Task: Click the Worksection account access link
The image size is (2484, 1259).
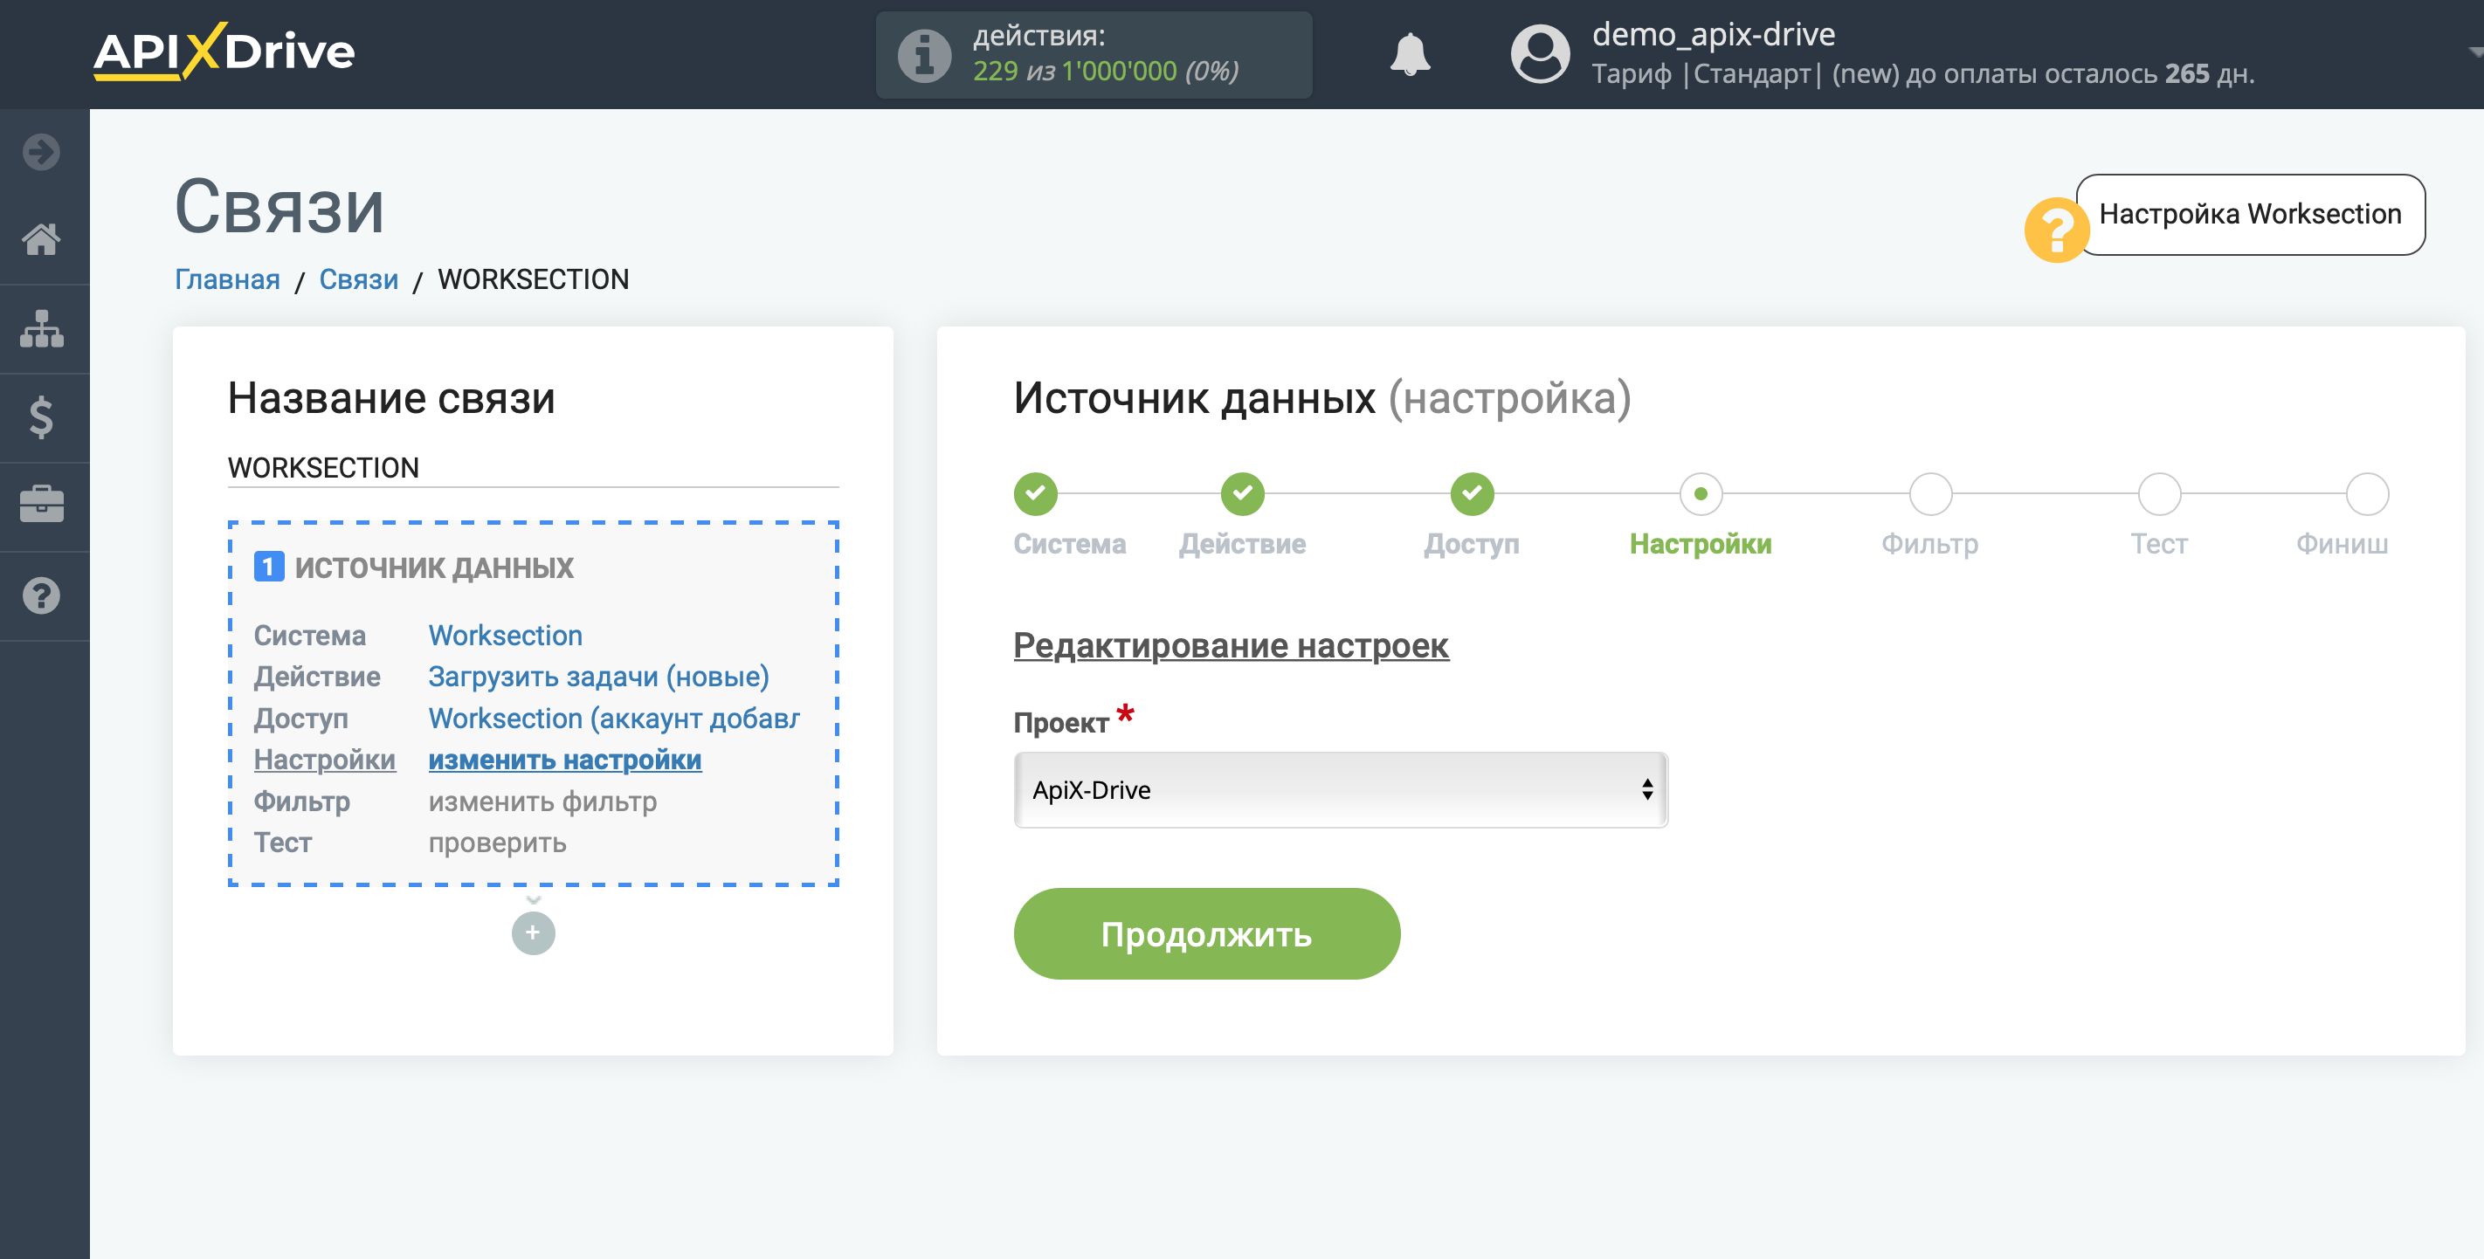Action: (x=614, y=719)
